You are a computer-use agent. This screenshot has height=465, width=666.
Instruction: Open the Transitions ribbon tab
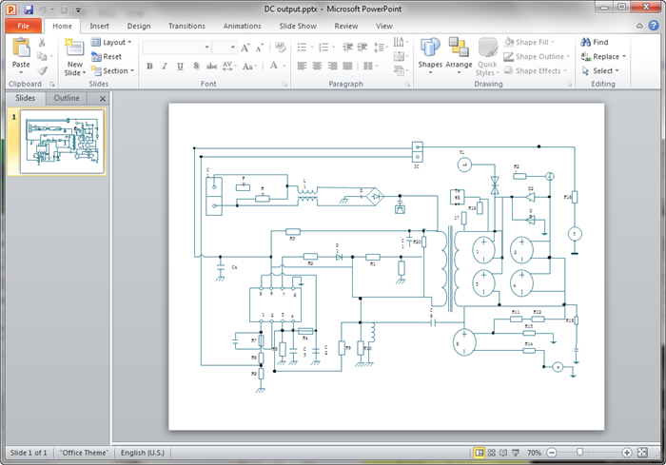point(186,27)
